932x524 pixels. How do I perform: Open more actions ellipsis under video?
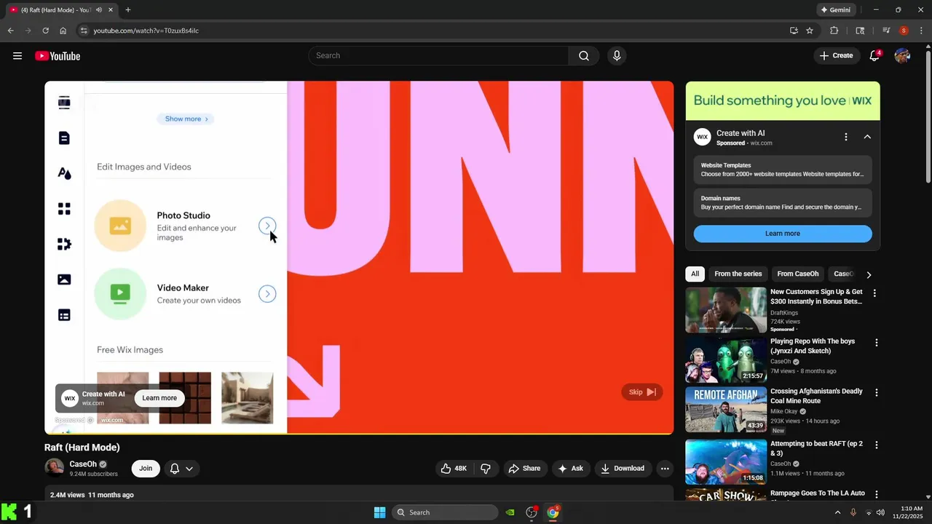pyautogui.click(x=665, y=469)
